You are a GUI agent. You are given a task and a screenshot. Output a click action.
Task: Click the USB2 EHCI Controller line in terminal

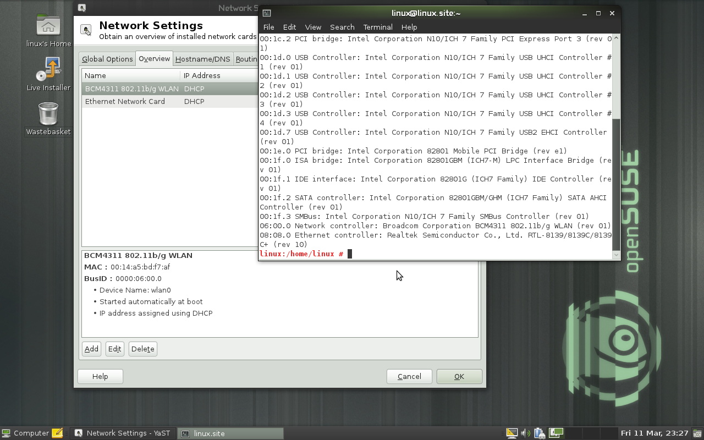click(x=433, y=136)
